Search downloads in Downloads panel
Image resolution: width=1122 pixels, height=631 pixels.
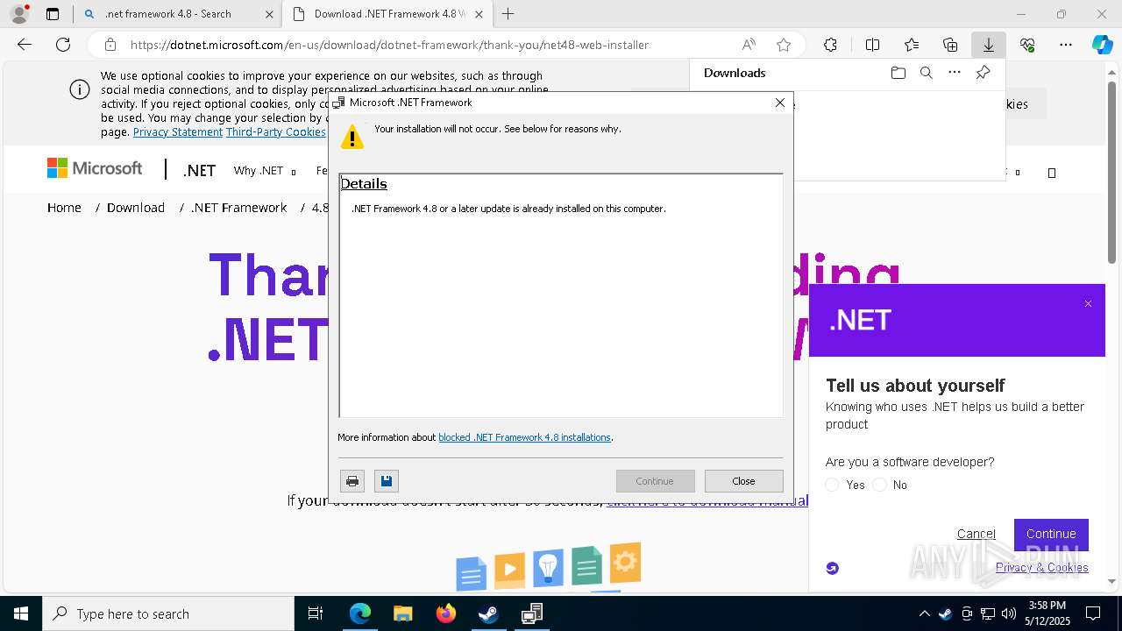point(926,73)
